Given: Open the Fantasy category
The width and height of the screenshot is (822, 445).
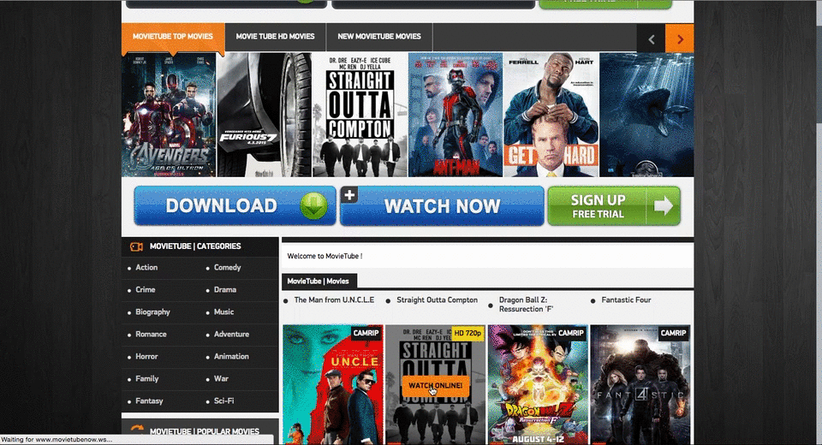Looking at the screenshot, I should (149, 401).
